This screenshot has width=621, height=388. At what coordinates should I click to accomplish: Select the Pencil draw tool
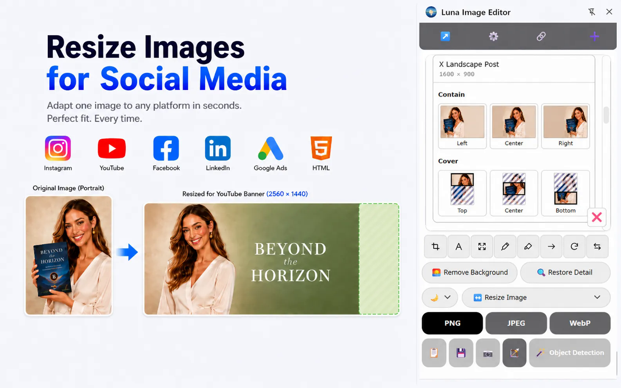[505, 246]
